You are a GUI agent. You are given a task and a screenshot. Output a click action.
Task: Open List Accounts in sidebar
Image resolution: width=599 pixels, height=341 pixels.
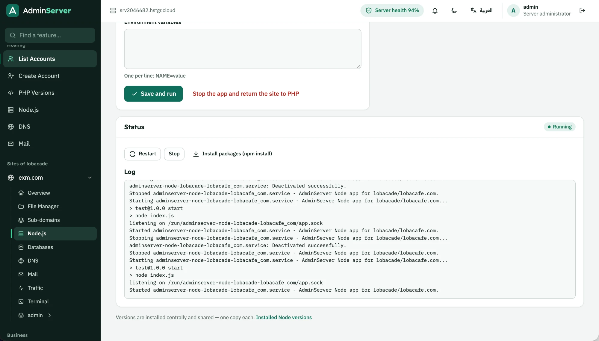tap(50, 59)
